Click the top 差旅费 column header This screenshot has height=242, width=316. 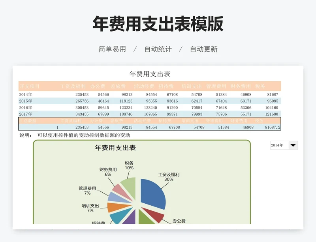click(x=118, y=86)
